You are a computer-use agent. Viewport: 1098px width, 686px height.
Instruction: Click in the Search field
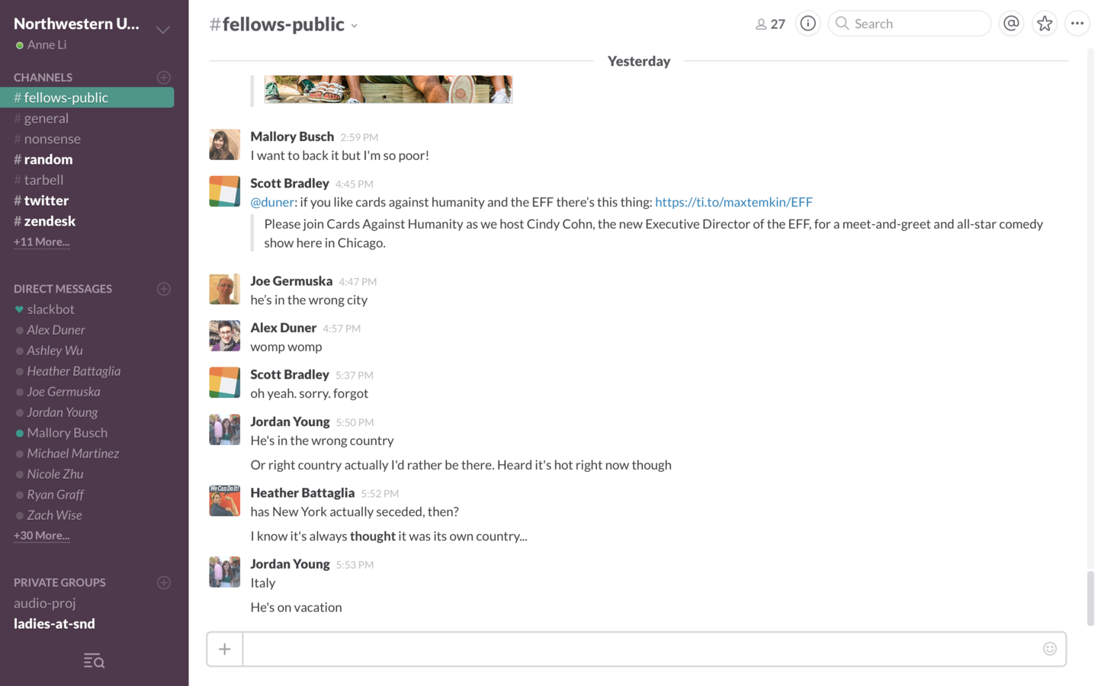click(909, 24)
